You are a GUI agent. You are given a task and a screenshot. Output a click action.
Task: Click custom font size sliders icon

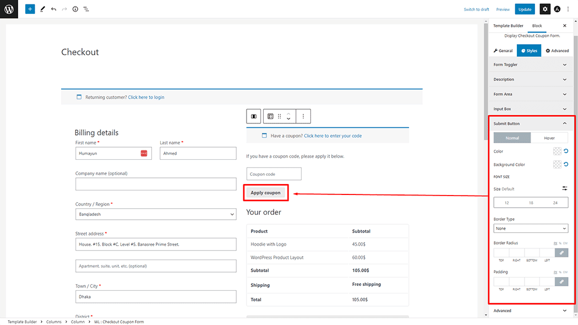click(x=564, y=188)
